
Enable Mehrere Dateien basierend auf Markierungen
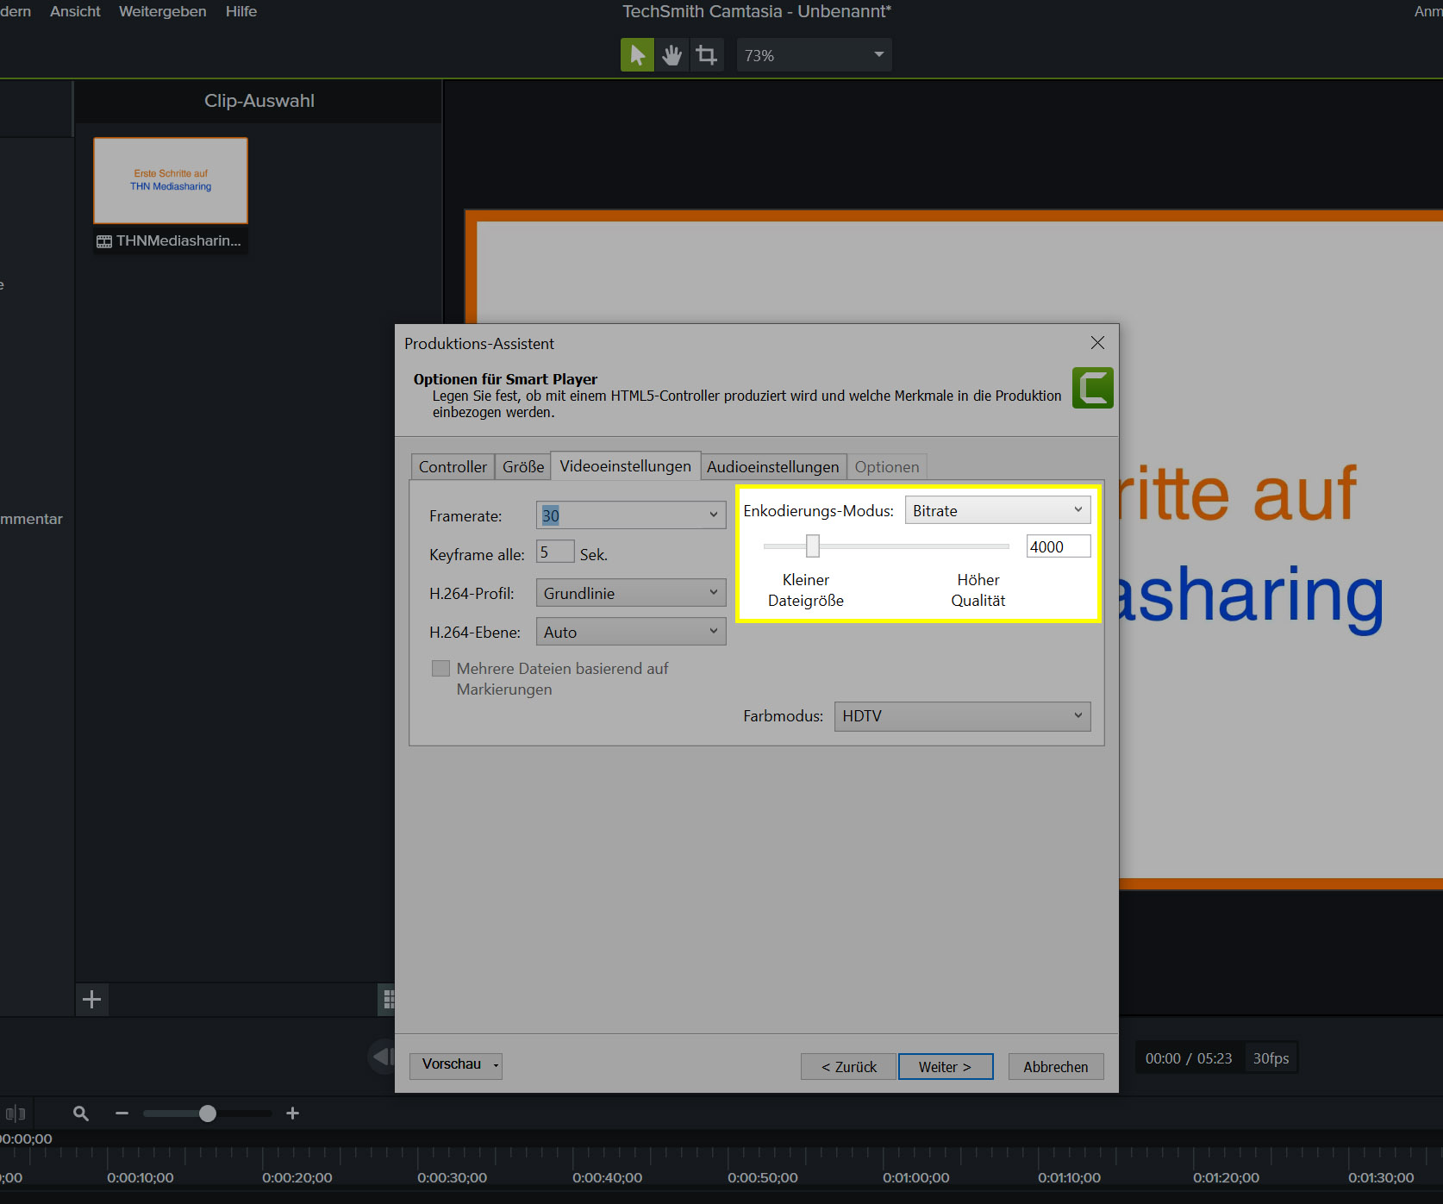pyautogui.click(x=440, y=669)
